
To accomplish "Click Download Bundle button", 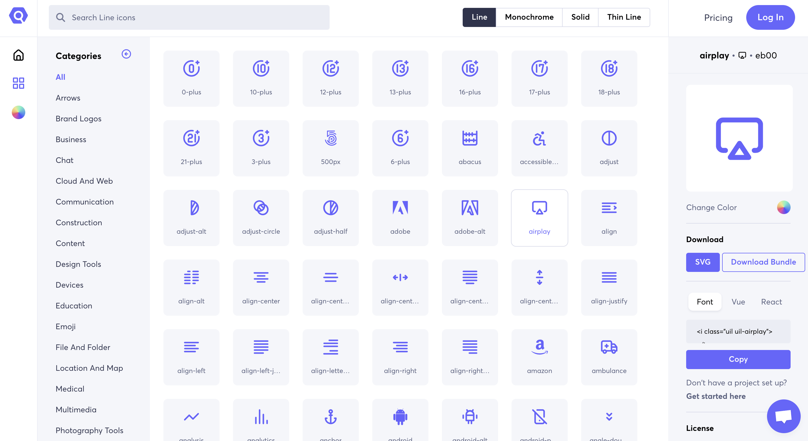I will tap(763, 262).
